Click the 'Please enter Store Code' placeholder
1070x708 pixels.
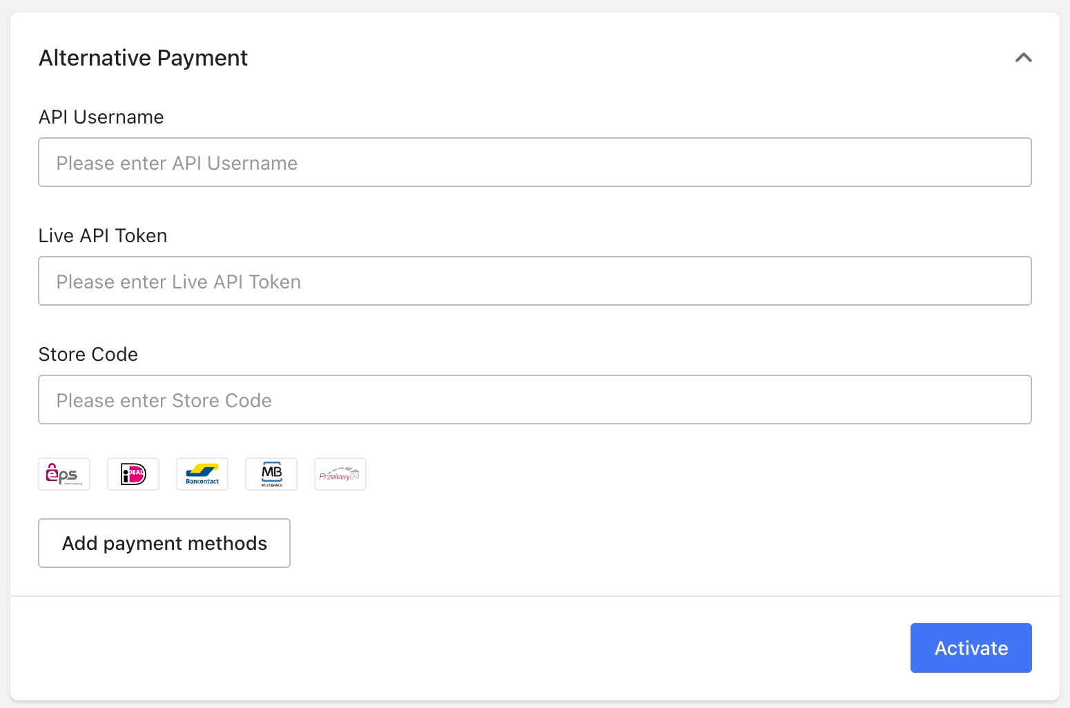[x=164, y=401]
